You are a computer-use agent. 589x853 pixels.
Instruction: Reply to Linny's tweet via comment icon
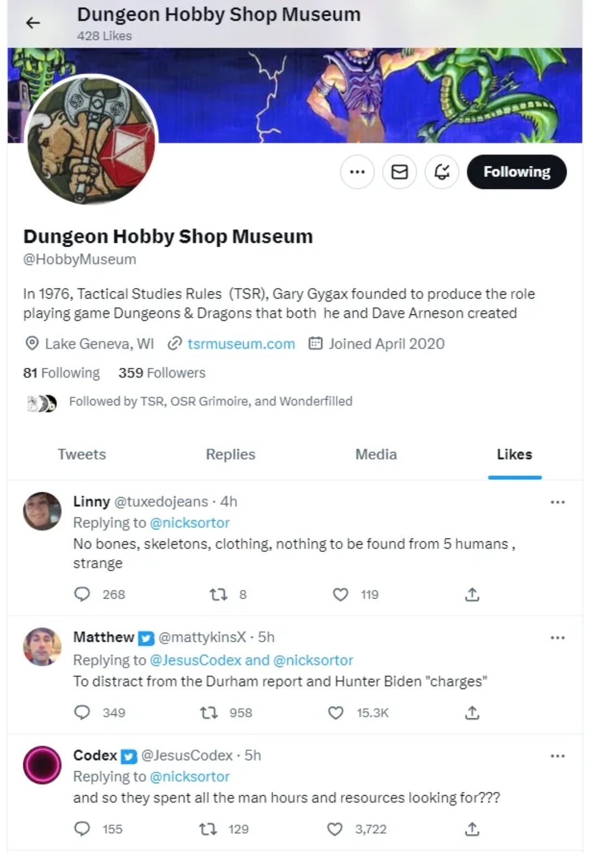pyautogui.click(x=82, y=594)
